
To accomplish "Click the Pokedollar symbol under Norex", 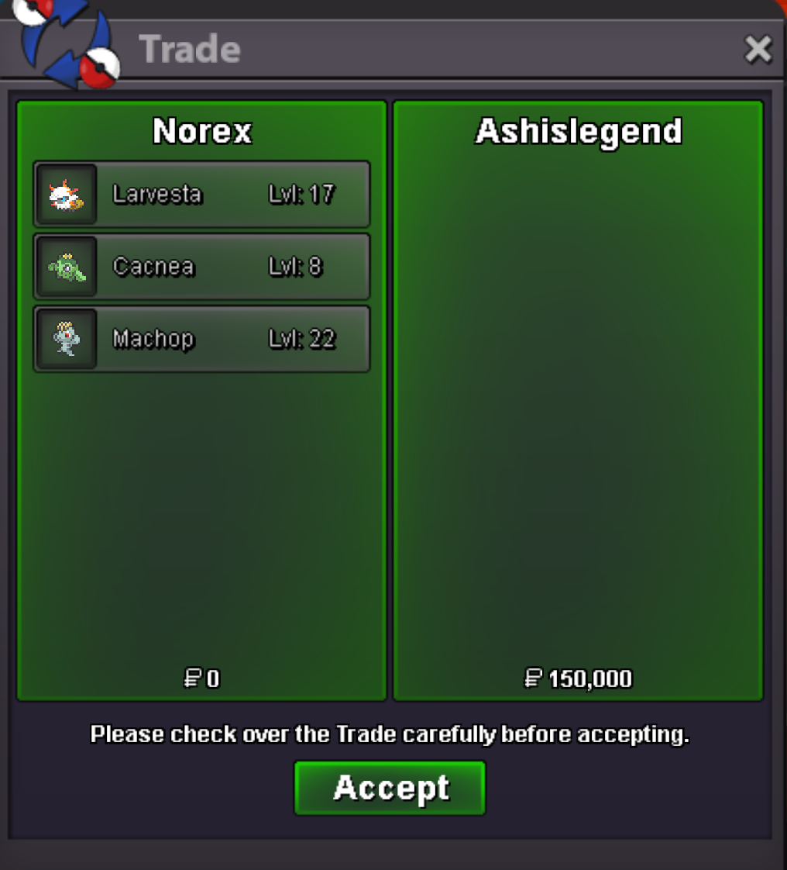I will pyautogui.click(x=192, y=678).
